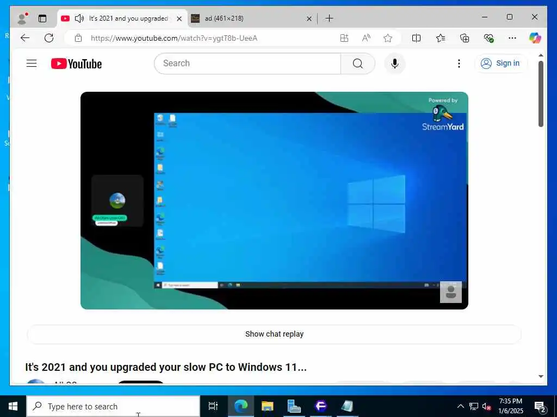Click the video title text

click(x=166, y=367)
